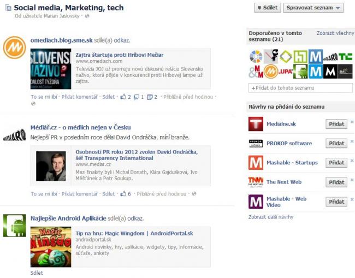The width and height of the screenshot is (355, 278).
Task: Open Zobrazit další návrhy link
Action: pyautogui.click(x=271, y=217)
